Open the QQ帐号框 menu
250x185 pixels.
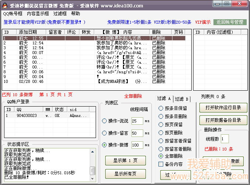(13, 14)
